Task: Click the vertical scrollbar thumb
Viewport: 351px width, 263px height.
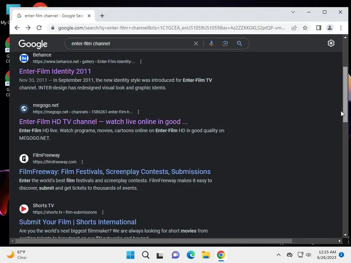Action: (x=345, y=95)
